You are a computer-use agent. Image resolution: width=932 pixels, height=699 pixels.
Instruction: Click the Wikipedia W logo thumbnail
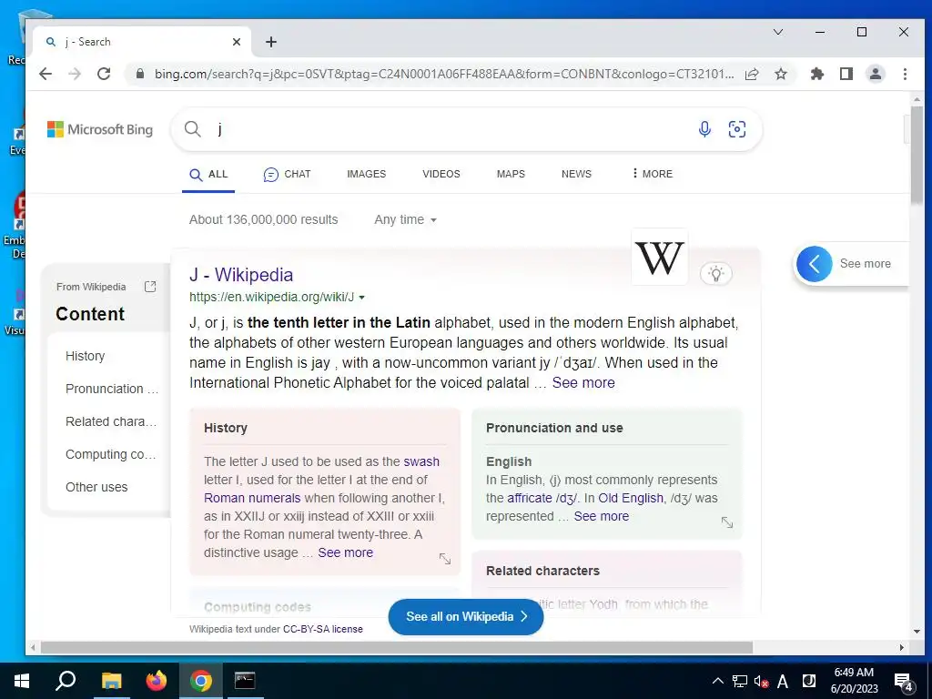click(x=659, y=258)
